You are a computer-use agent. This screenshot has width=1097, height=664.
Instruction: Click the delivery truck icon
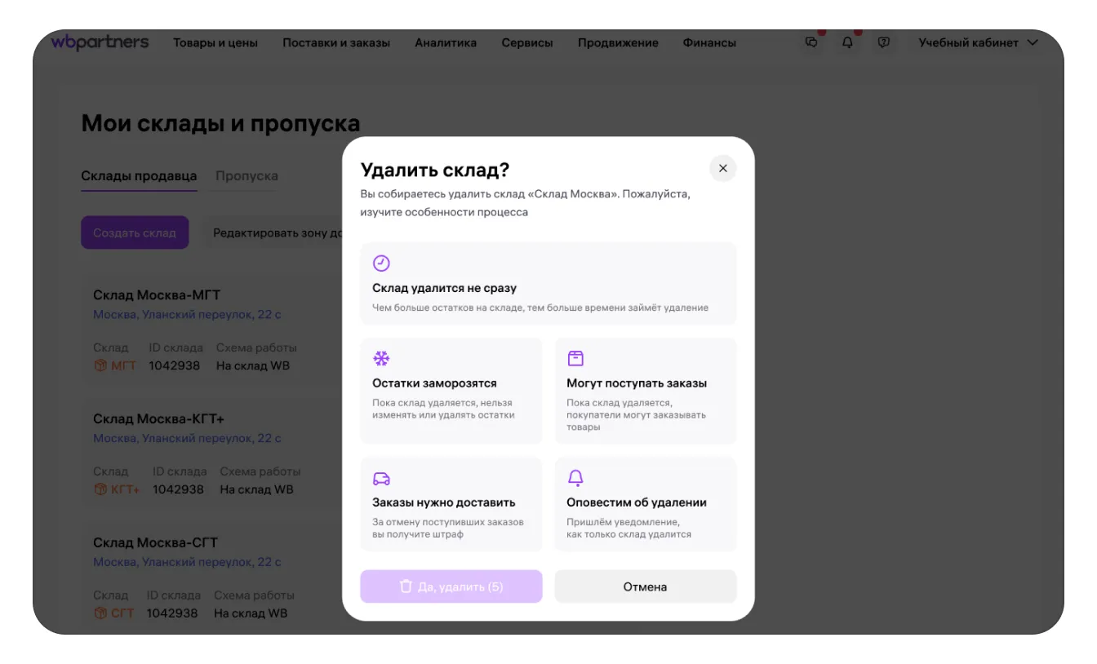pyautogui.click(x=381, y=478)
